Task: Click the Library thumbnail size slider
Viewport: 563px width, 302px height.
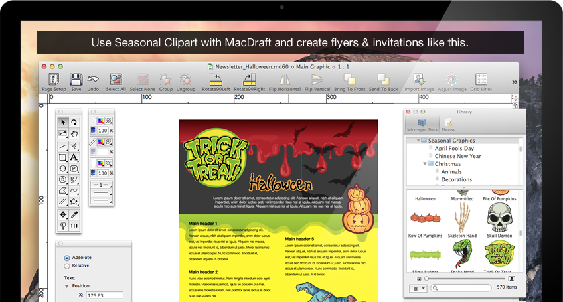Action: pyautogui.click(x=425, y=278)
